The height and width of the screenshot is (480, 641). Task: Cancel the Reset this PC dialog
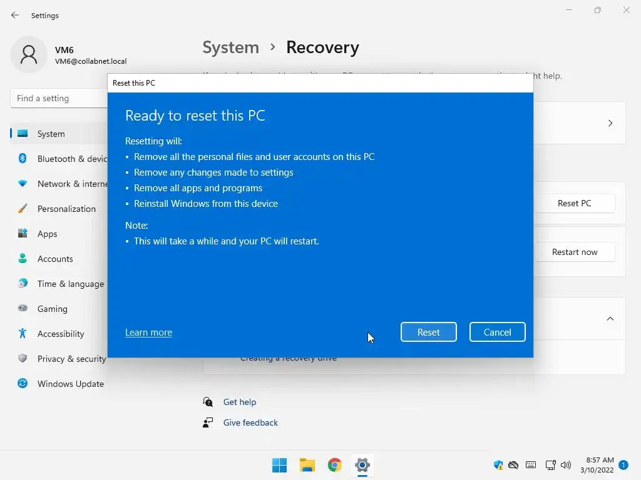[x=497, y=332]
